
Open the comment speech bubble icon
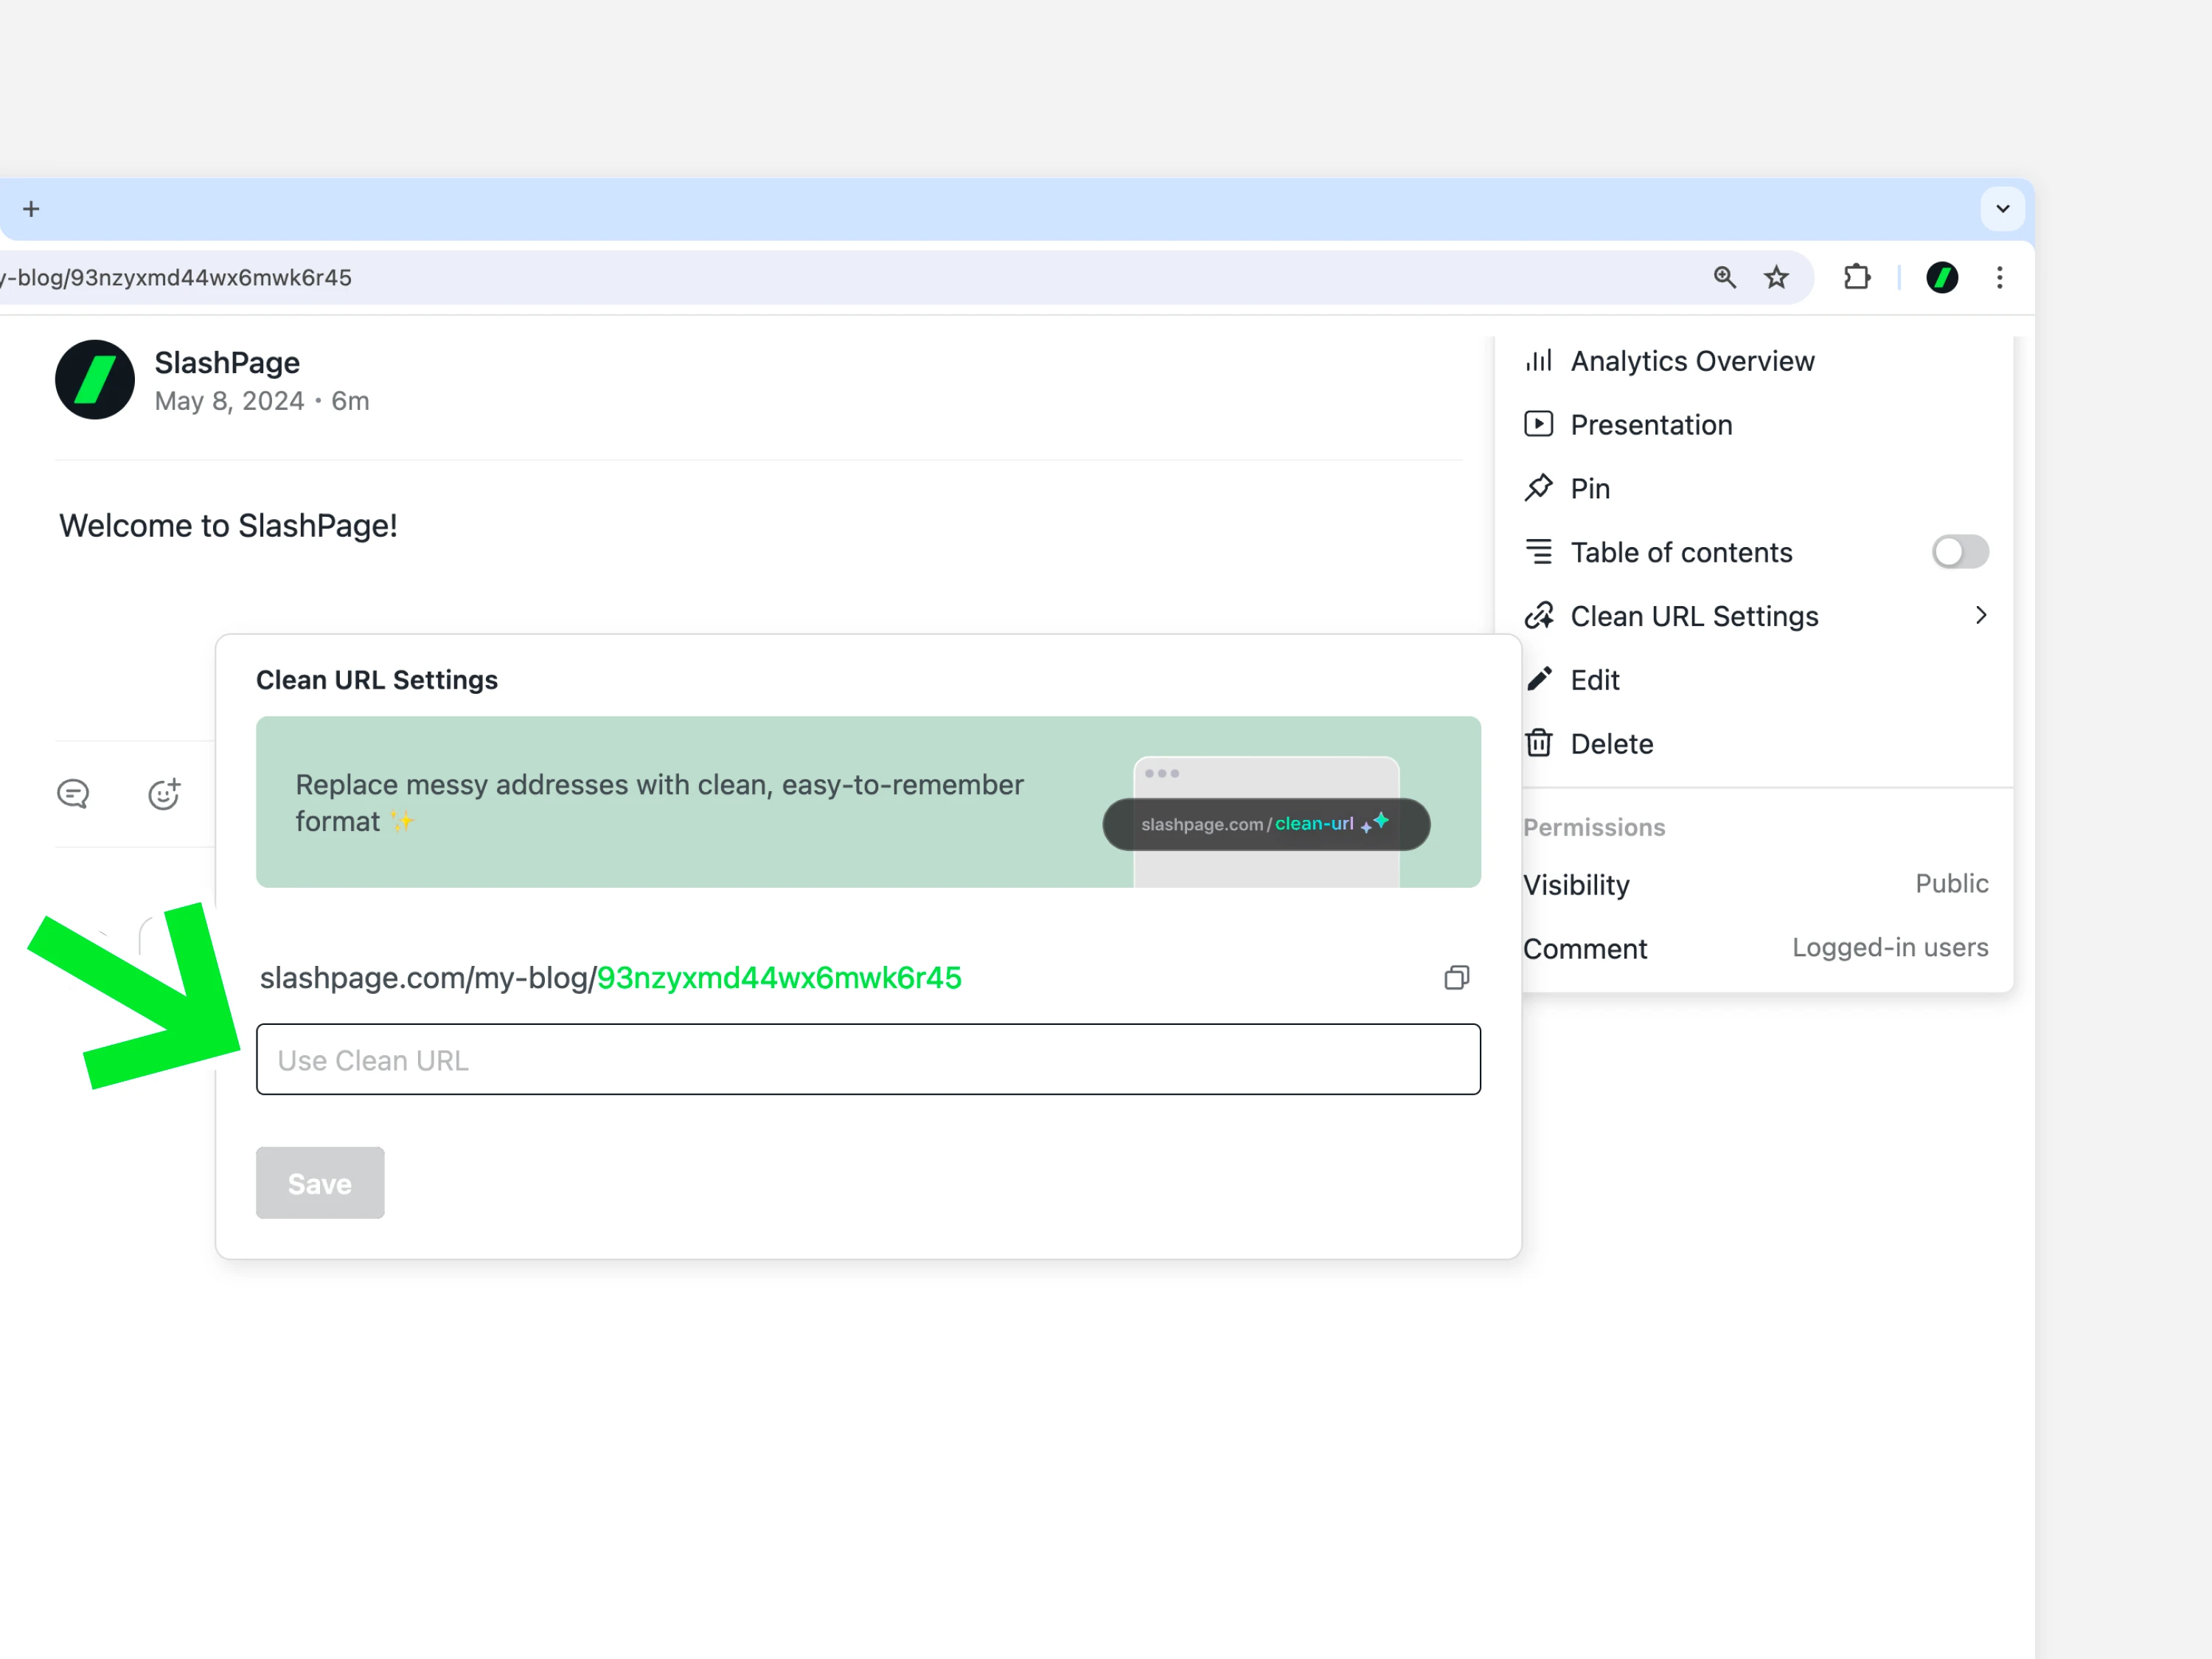[73, 794]
